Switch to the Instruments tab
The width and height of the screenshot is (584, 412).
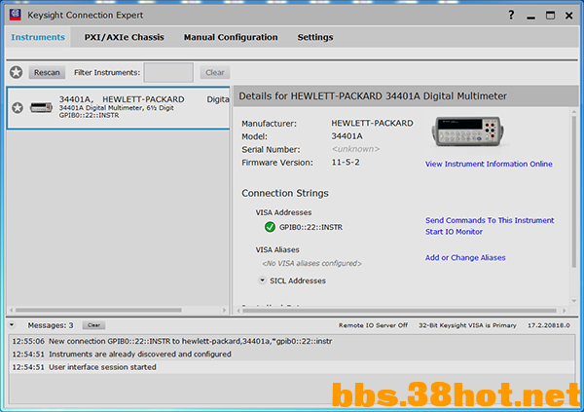point(38,37)
